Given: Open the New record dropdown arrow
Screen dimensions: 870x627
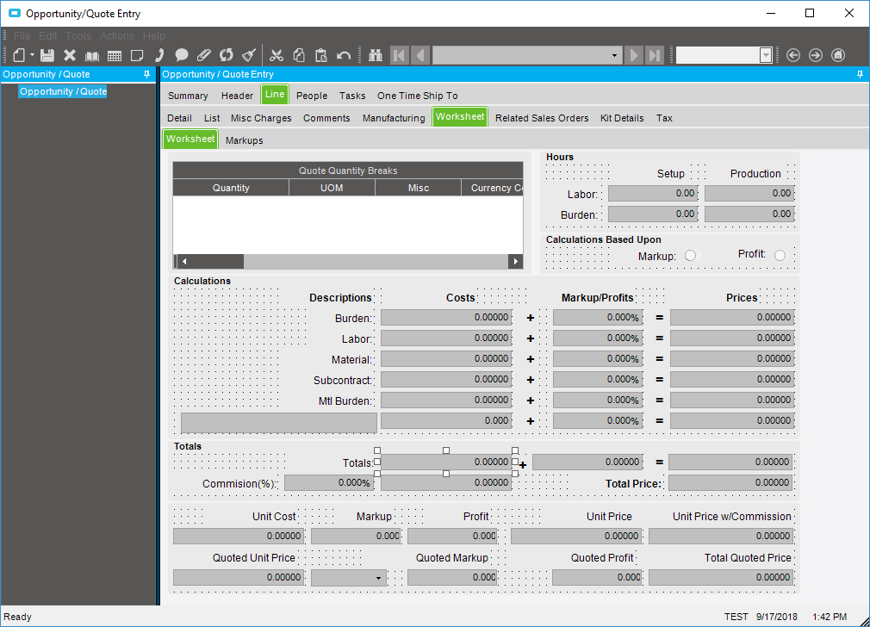Looking at the screenshot, I should click(x=32, y=55).
